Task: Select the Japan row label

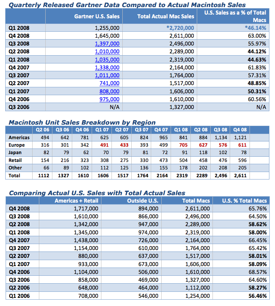Action: (x=15, y=153)
